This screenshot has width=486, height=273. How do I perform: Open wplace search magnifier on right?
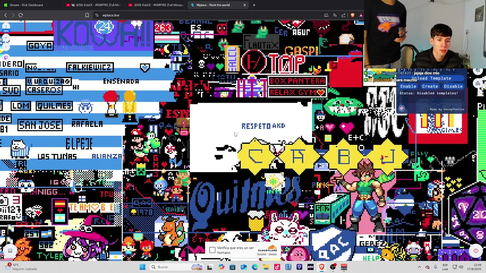click(478, 71)
